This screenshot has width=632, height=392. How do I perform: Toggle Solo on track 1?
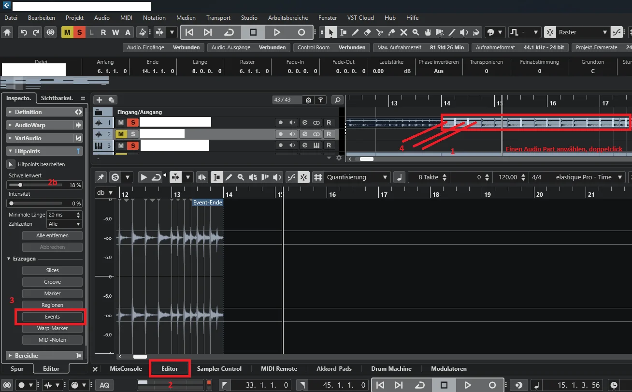132,122
